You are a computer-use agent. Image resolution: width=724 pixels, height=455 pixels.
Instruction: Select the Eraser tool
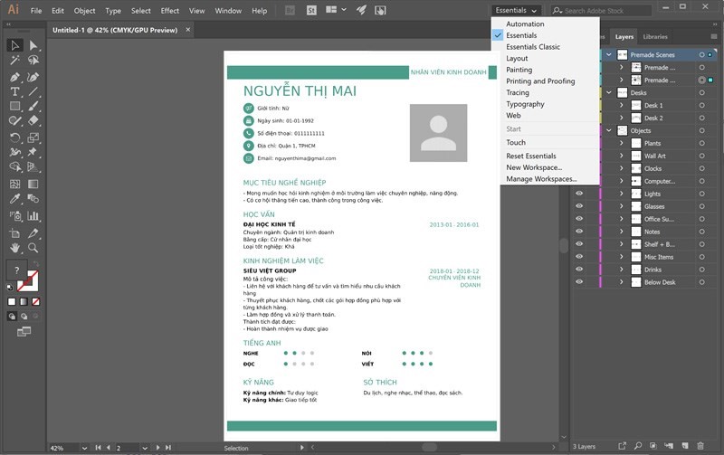33,120
